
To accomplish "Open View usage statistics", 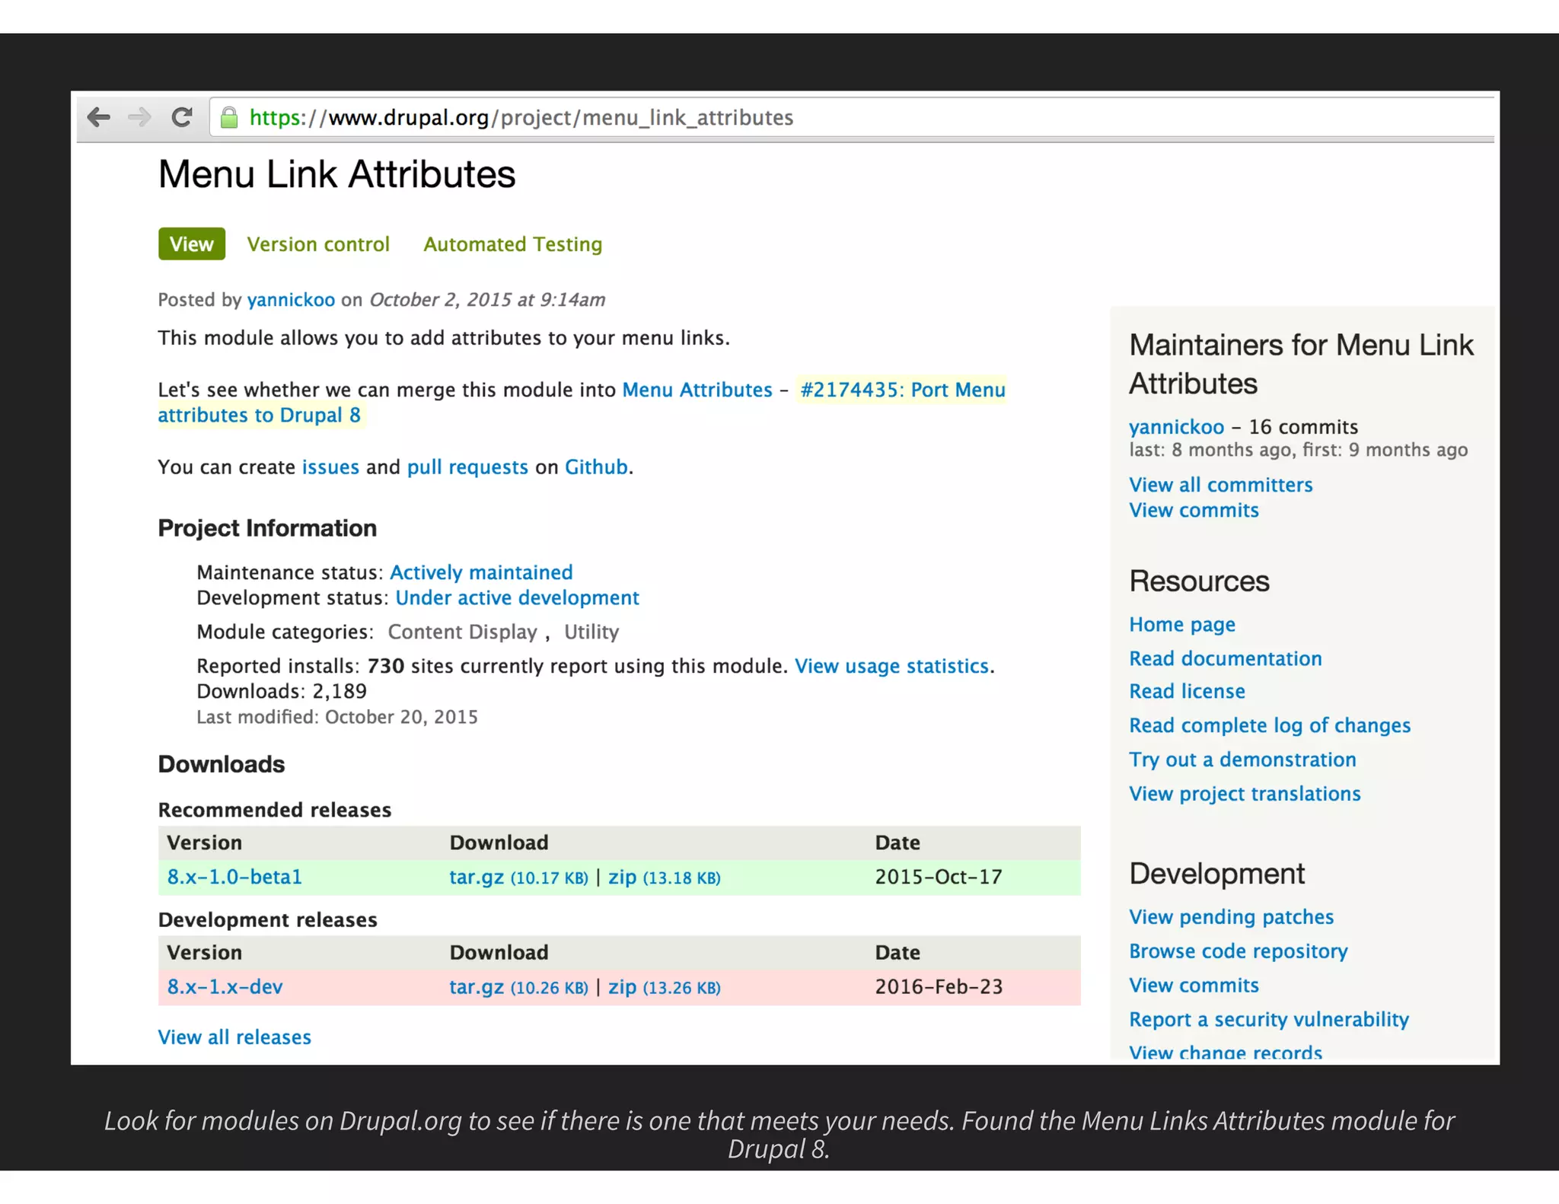I will click(x=891, y=666).
